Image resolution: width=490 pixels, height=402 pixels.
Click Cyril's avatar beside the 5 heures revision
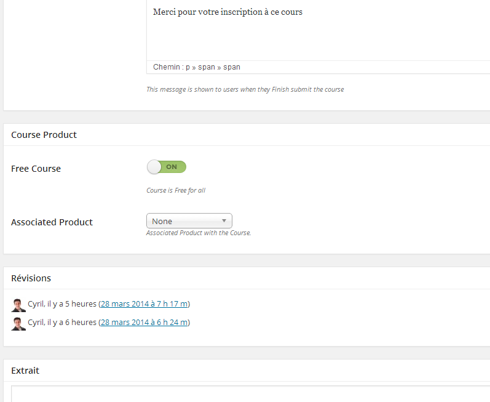pyautogui.click(x=18, y=305)
